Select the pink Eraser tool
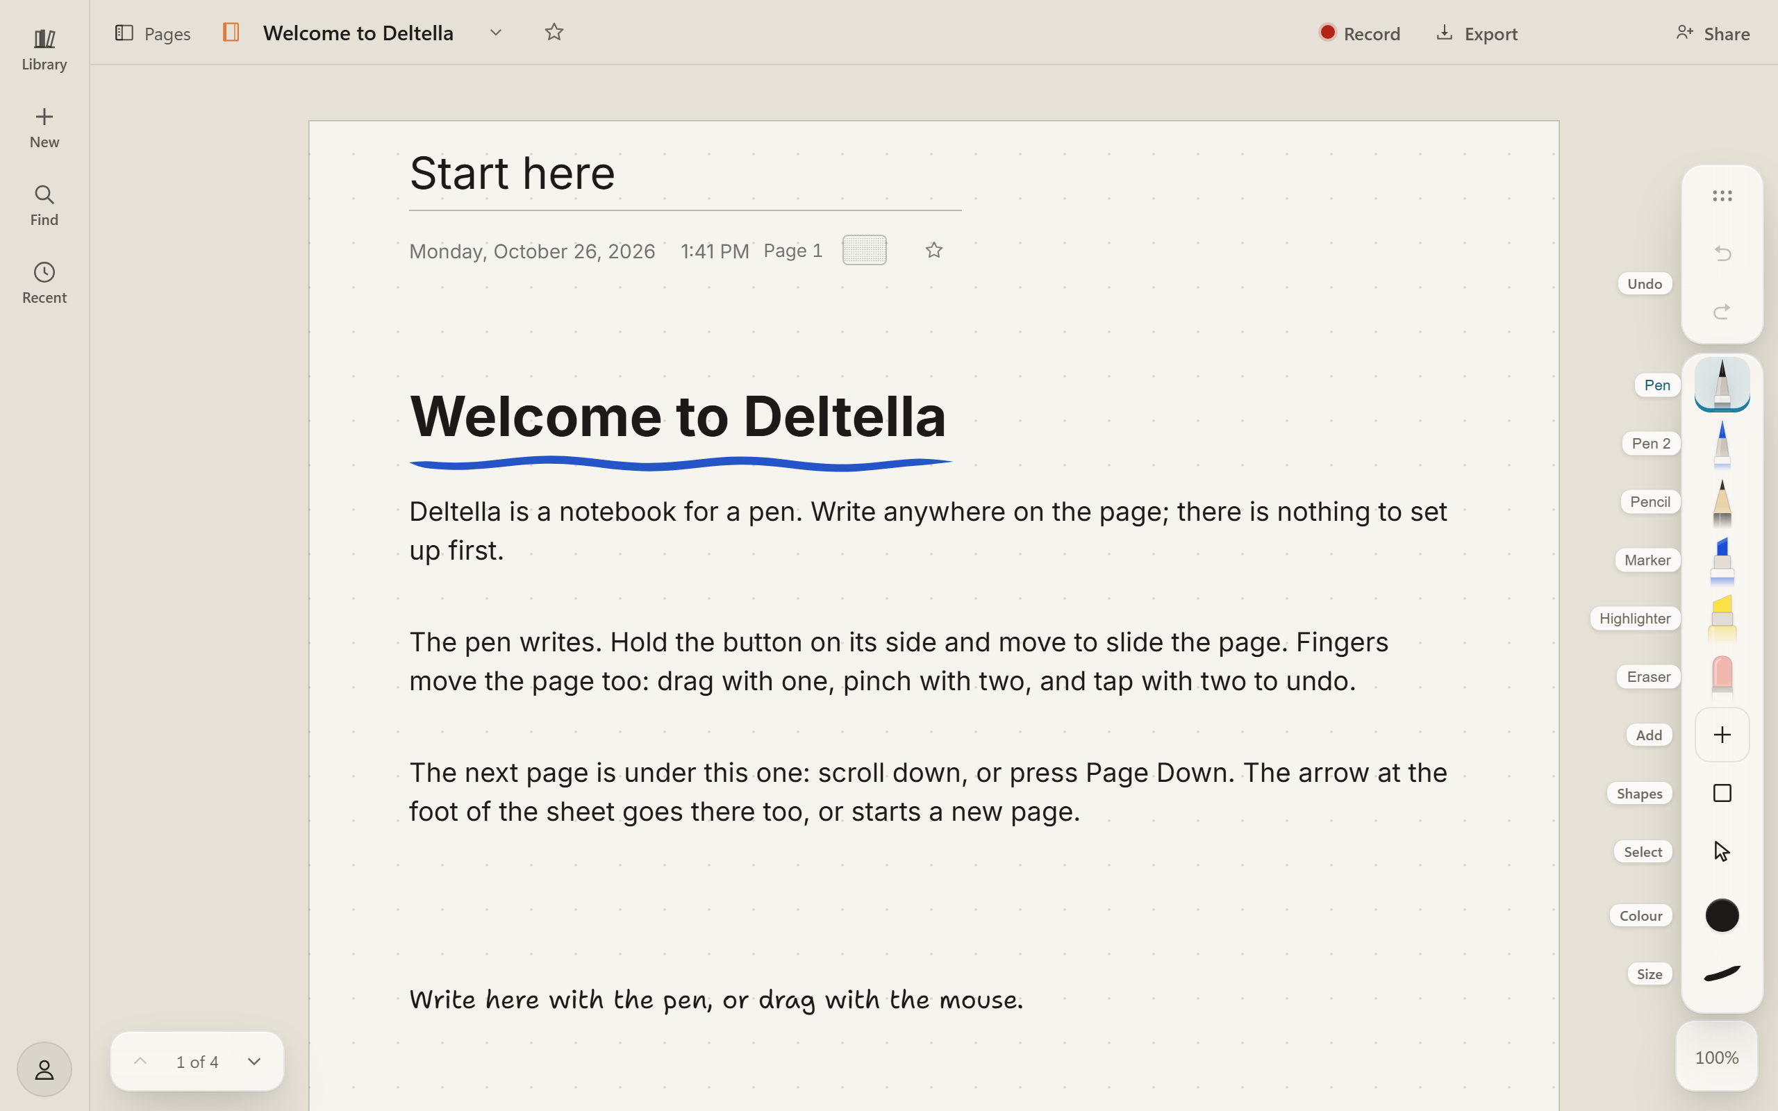Viewport: 1778px width, 1111px height. 1722,677
